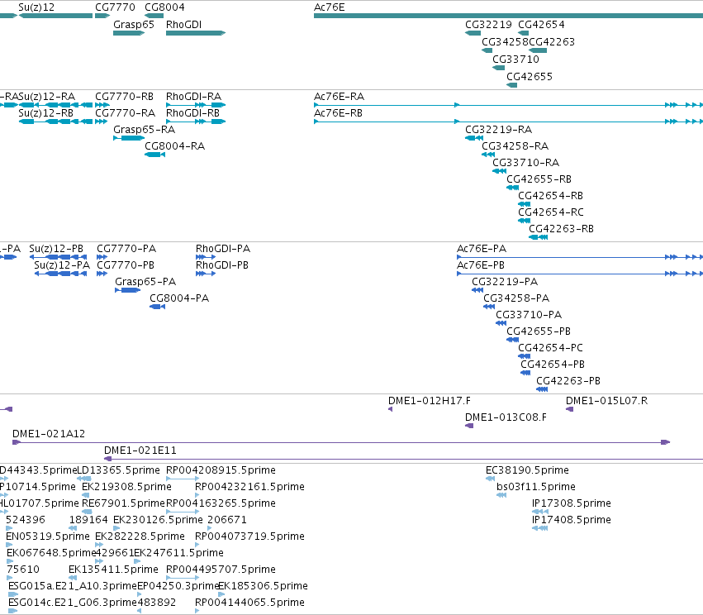This screenshot has width=703, height=615.
Task: Open the Ac76E-RB transcript label
Action: [338, 113]
